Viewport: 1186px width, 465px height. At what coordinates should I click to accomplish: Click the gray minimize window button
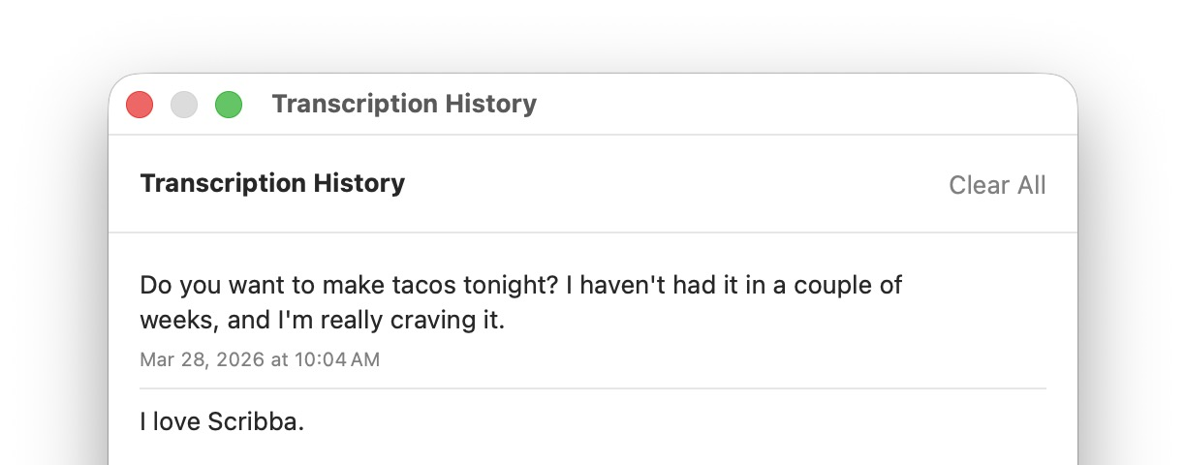point(184,105)
